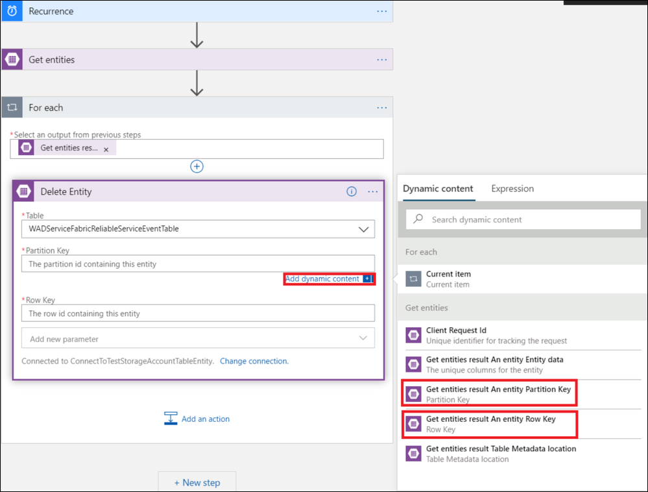
Task: Click the Table Metadata location icon
Action: (x=413, y=454)
